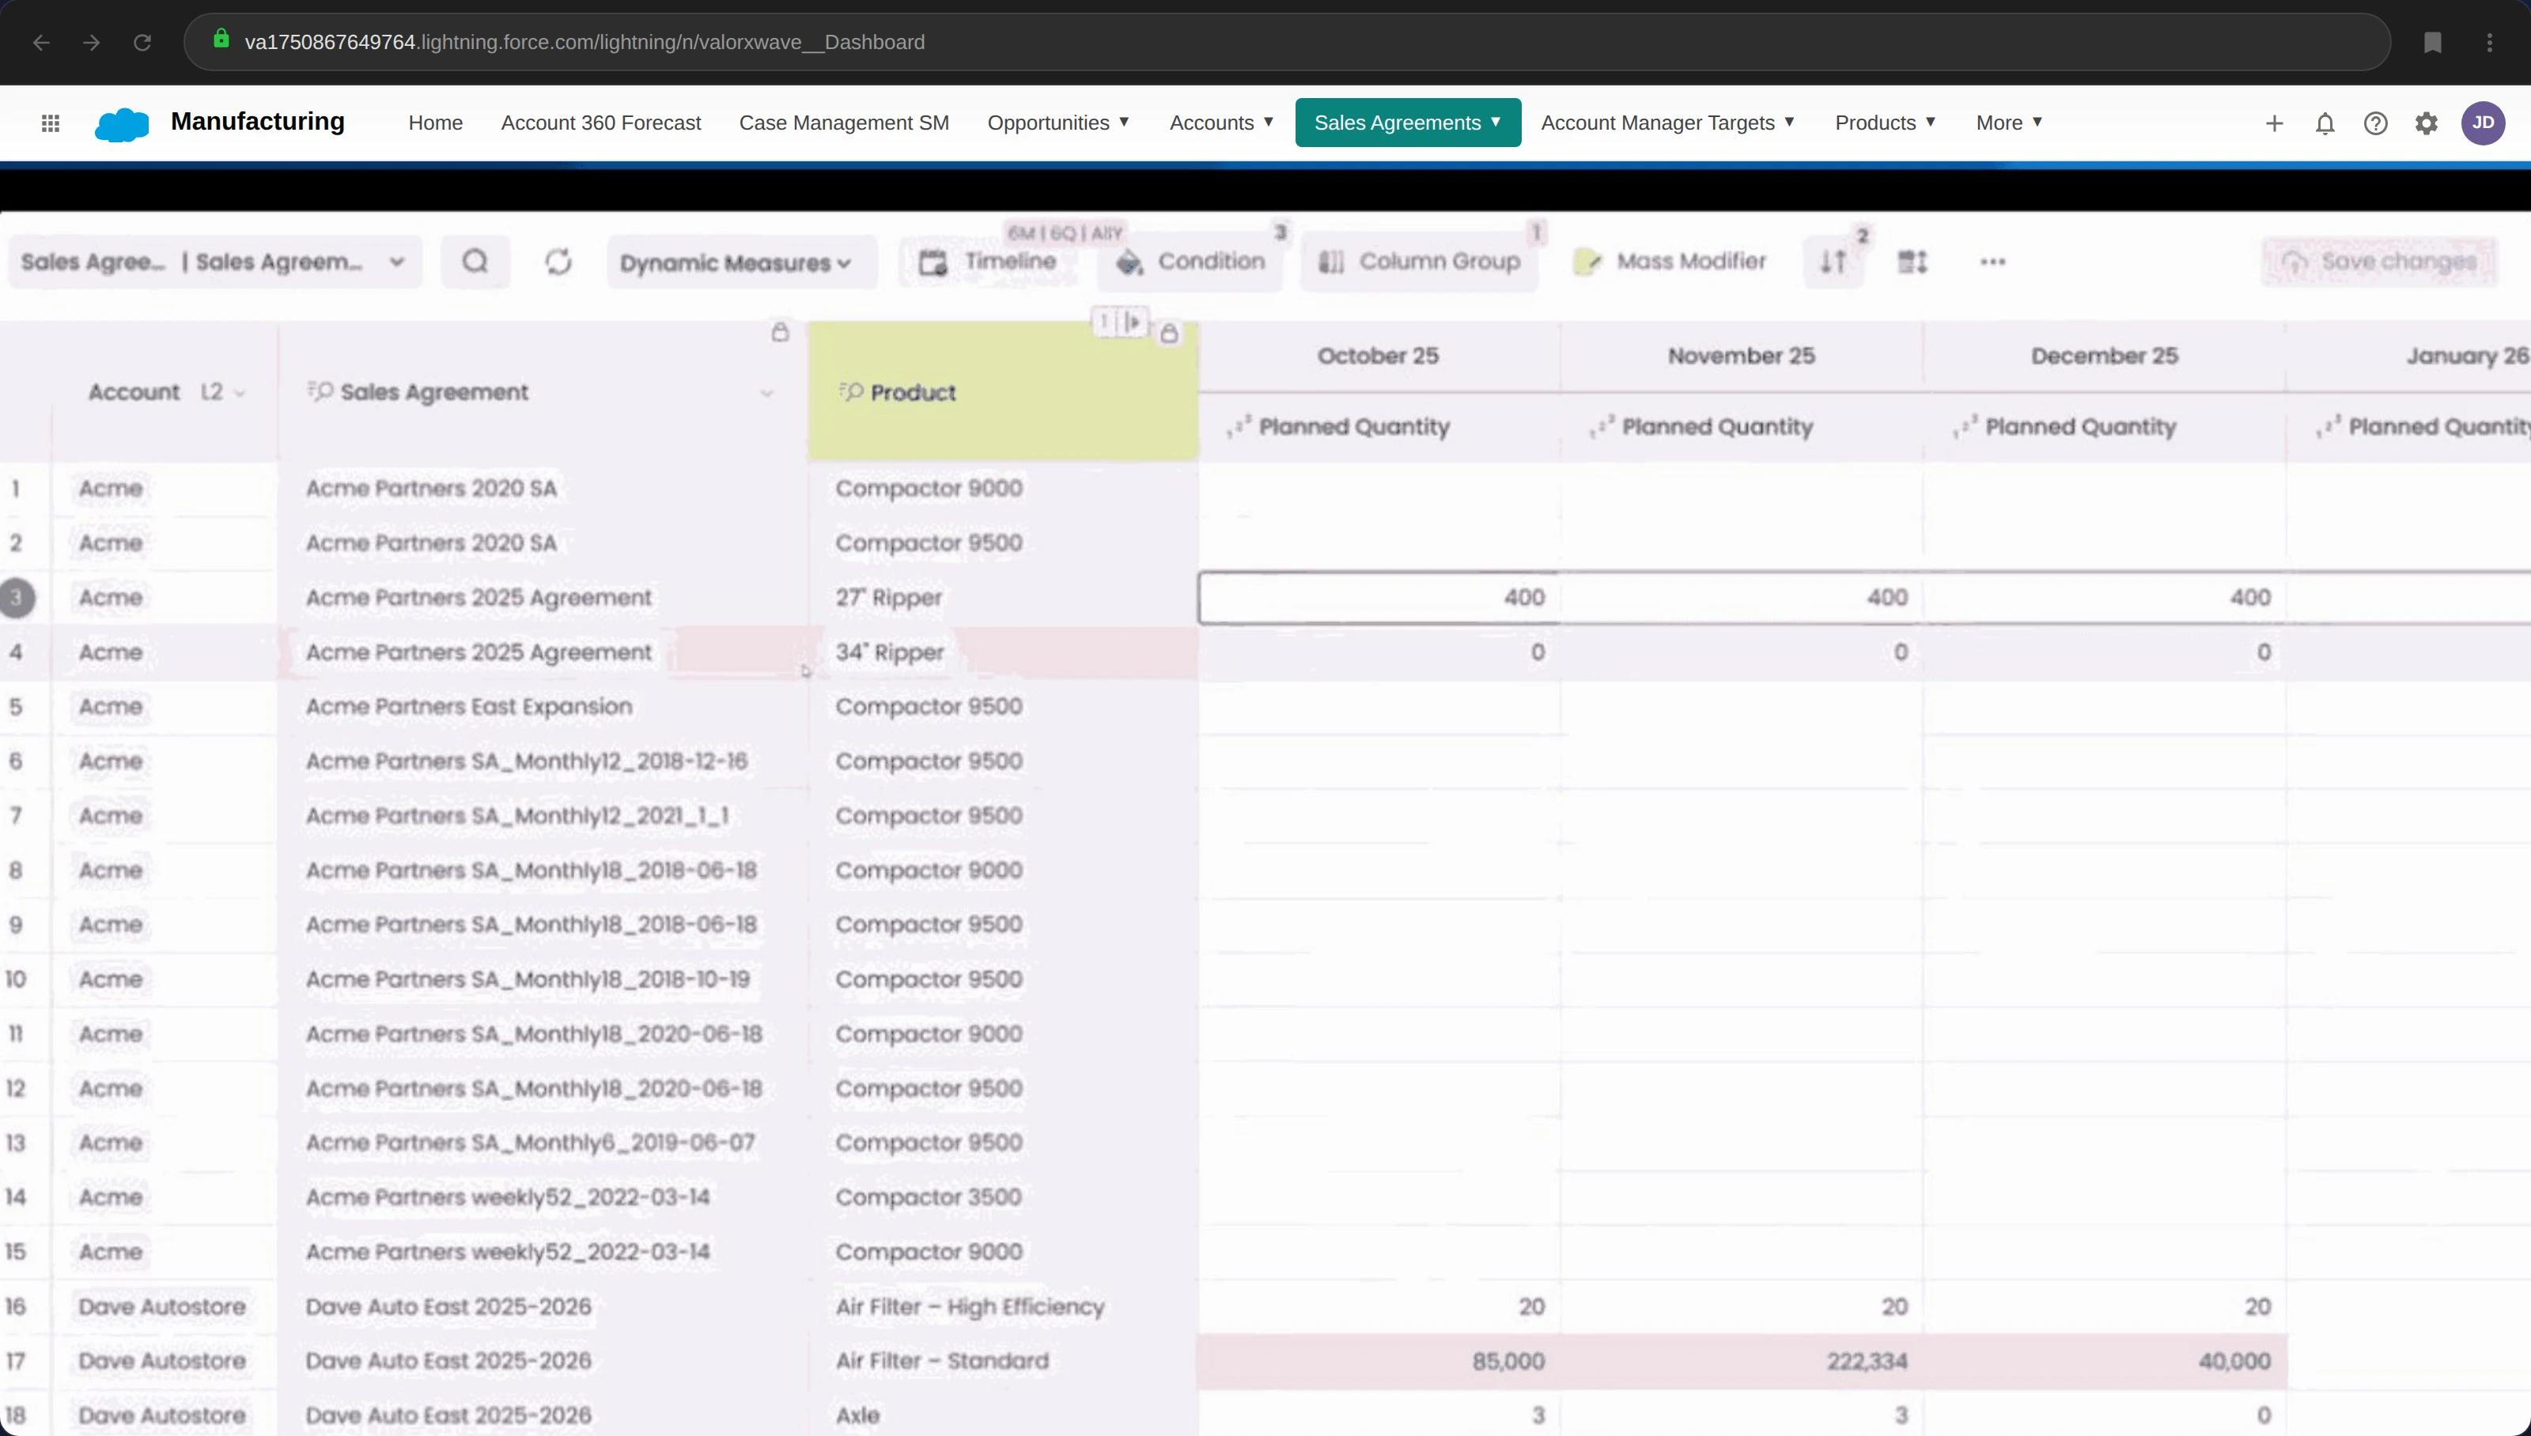
Task: Open the help question mark icon
Action: point(2375,123)
